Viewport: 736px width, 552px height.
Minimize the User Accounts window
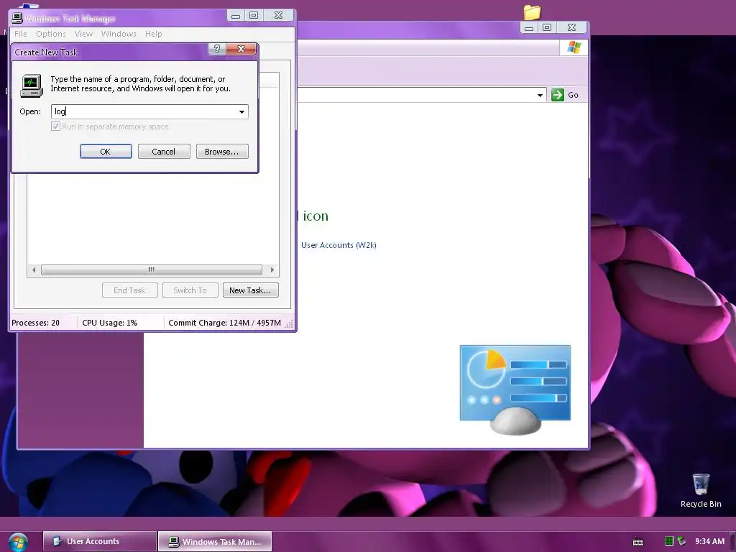(x=529, y=28)
